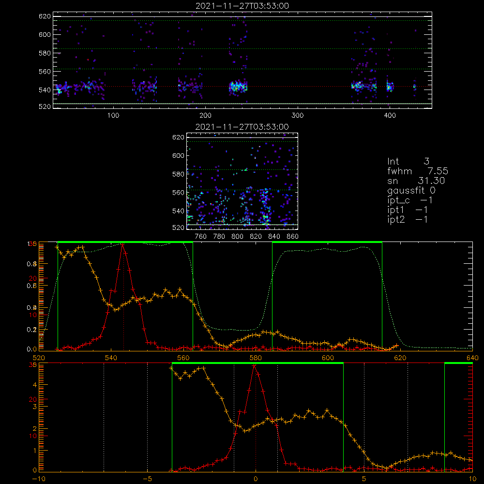Click the bright emission blob near x=400 in top image
Viewport: 484px width, 484px height.
click(x=390, y=87)
